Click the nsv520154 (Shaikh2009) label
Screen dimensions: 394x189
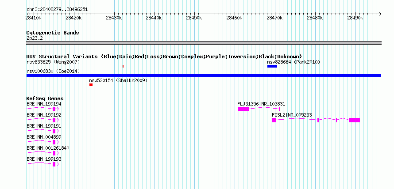coord(118,80)
